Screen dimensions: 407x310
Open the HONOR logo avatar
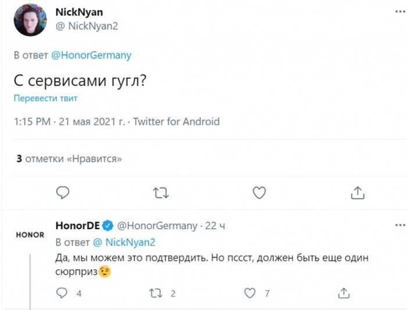click(30, 235)
